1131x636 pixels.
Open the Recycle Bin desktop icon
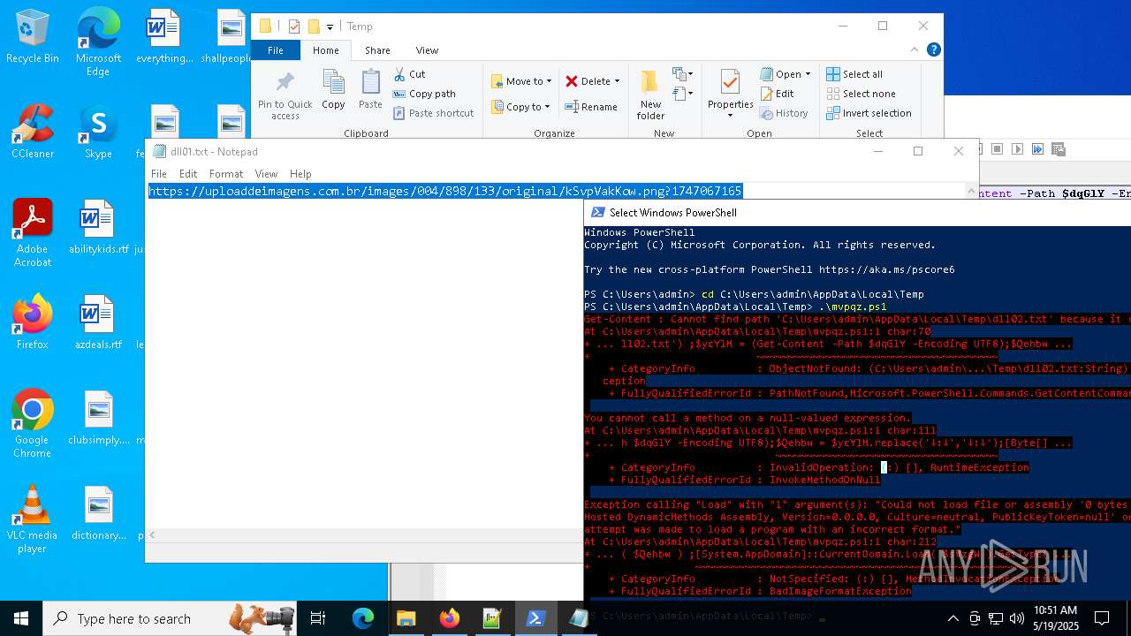click(x=33, y=36)
